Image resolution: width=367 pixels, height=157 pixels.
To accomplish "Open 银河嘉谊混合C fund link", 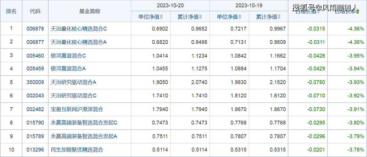I will pyautogui.click(x=68, y=56).
